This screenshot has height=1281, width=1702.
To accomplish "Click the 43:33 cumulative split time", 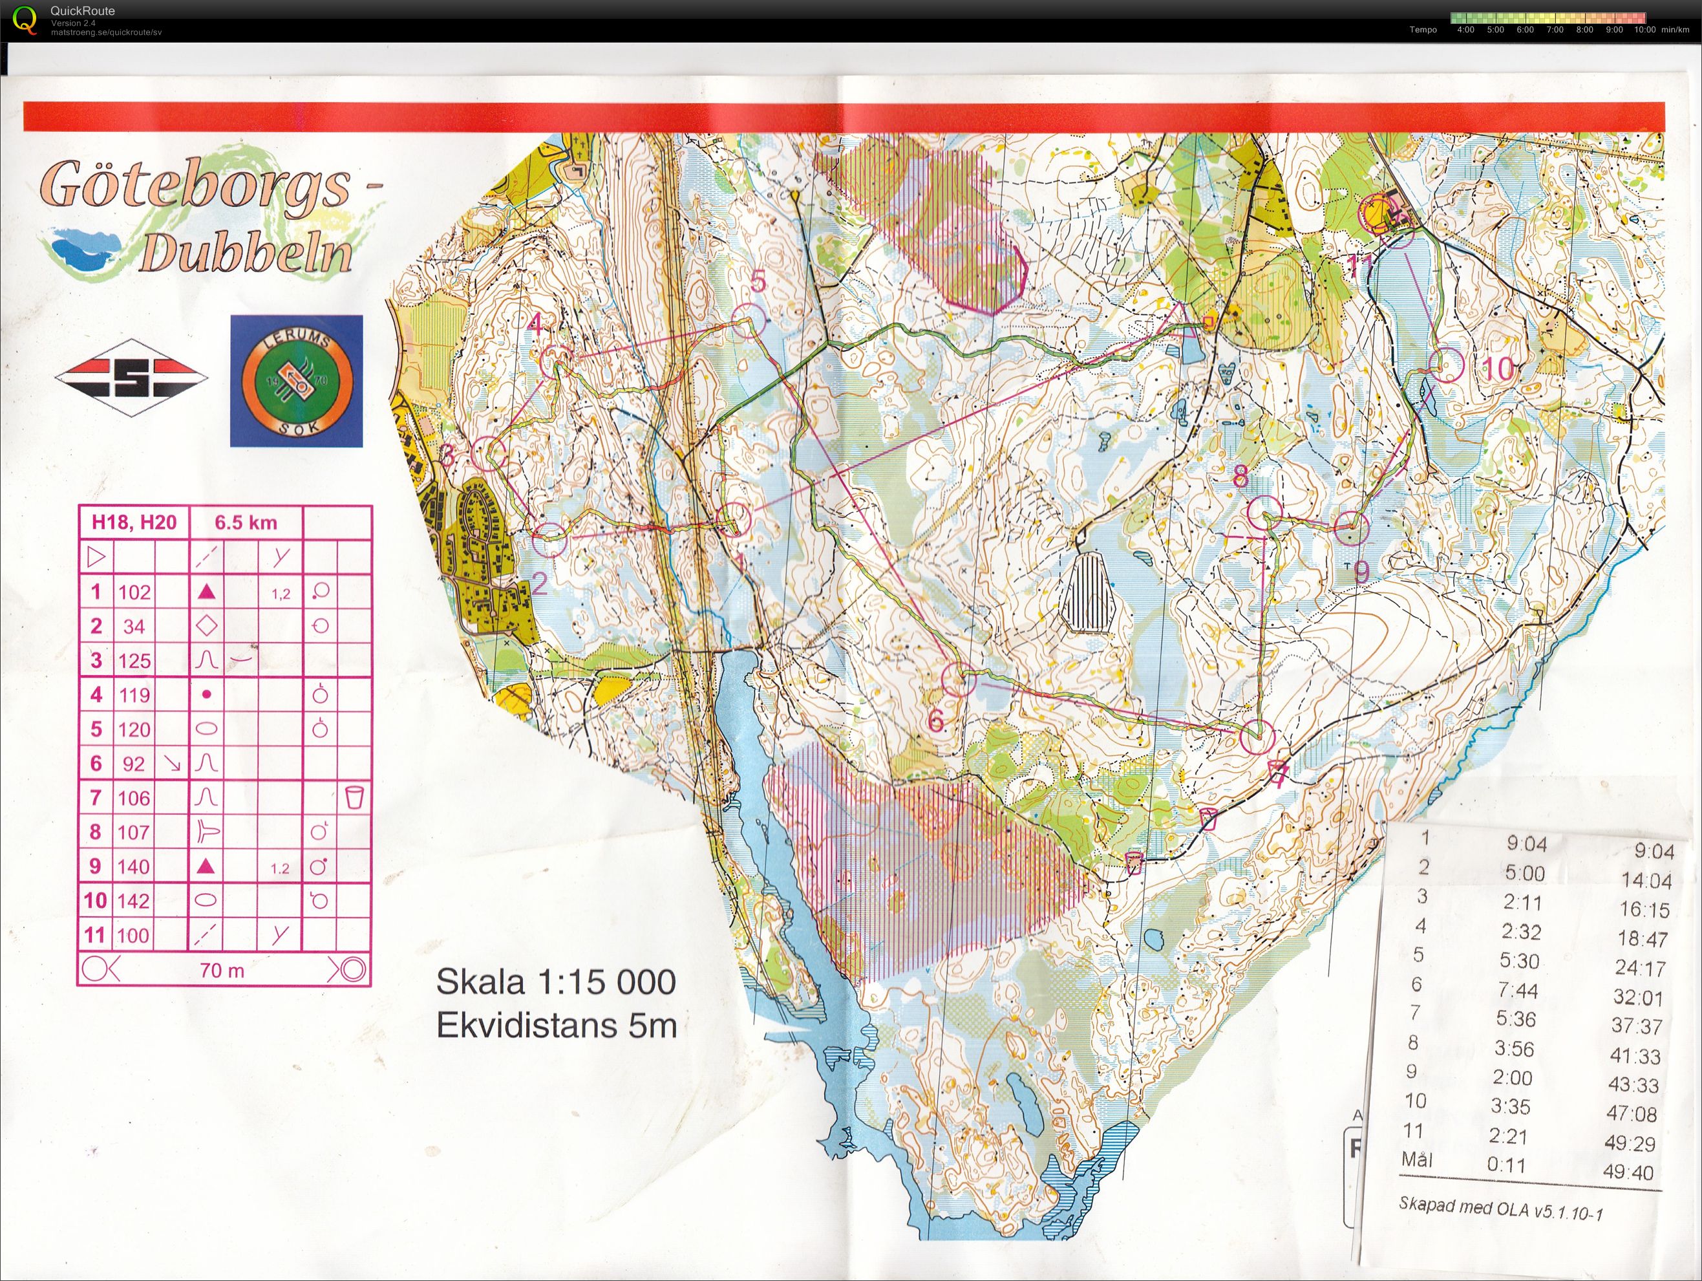I will [1633, 1084].
